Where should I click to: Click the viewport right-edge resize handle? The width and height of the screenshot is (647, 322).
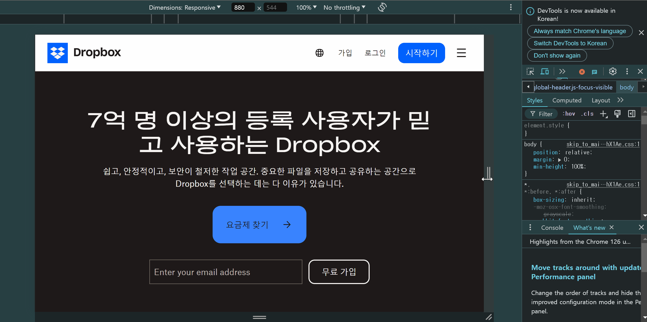point(489,173)
